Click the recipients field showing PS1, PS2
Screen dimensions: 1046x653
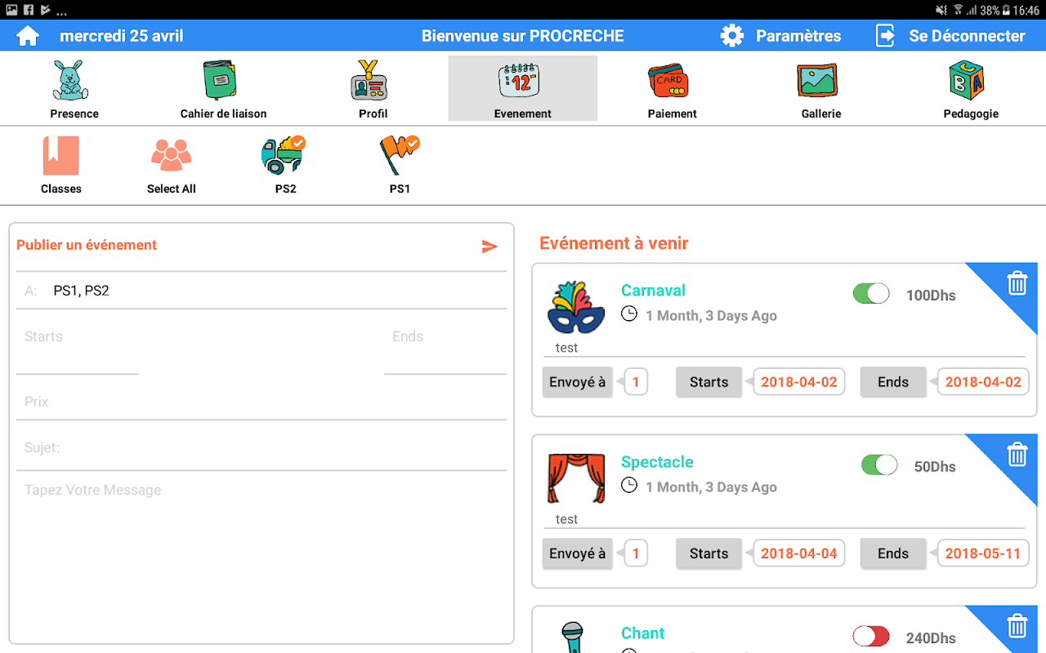(261, 291)
